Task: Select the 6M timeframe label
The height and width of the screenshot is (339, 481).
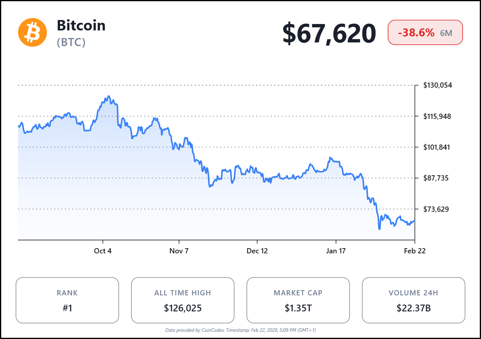Action: click(446, 33)
